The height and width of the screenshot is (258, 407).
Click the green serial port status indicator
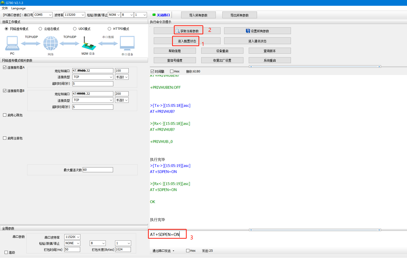pos(154,15)
